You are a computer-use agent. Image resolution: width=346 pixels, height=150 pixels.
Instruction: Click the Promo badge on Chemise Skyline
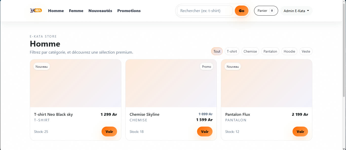click(x=207, y=67)
